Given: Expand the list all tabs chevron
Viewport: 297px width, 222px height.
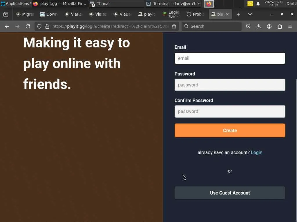Looking at the screenshot, I should coord(250,14).
